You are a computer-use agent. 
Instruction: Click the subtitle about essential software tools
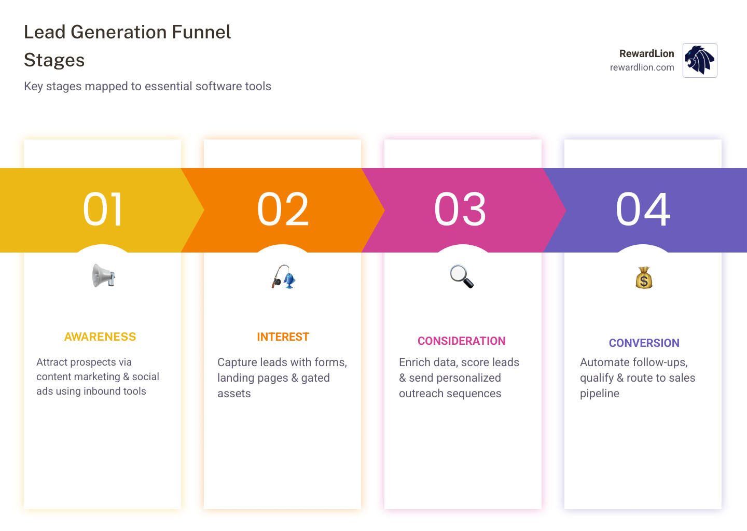click(x=147, y=86)
